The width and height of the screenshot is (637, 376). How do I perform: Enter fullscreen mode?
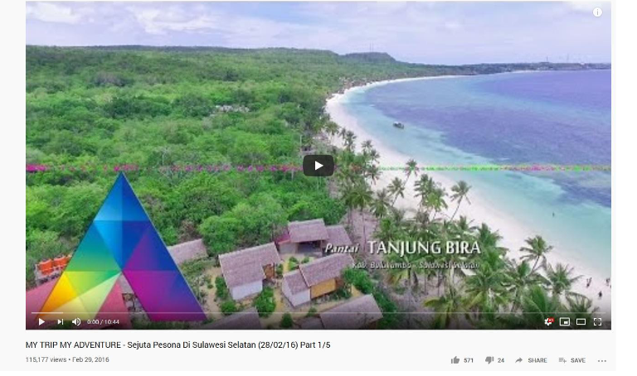coord(597,321)
